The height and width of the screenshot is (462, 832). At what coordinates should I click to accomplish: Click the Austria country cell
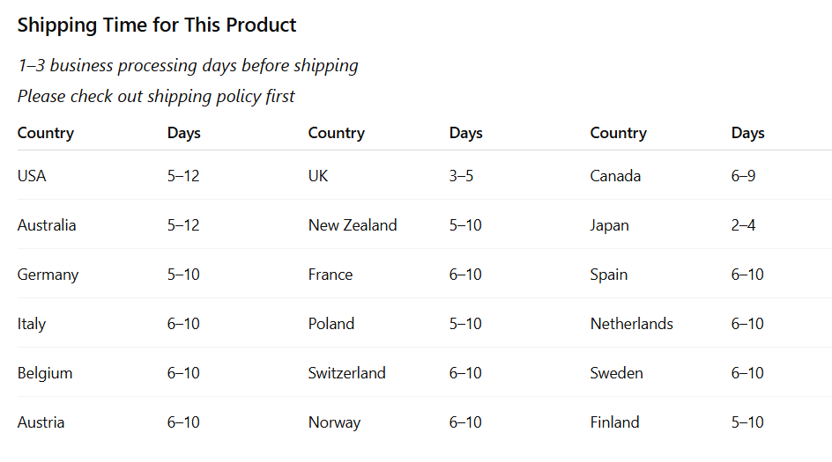41,422
